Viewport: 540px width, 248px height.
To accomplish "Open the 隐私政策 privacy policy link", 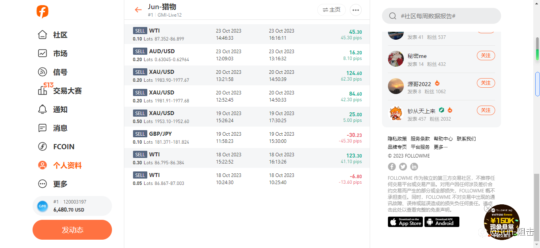I will [397, 139].
